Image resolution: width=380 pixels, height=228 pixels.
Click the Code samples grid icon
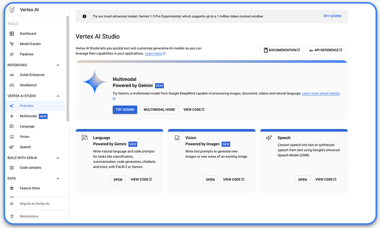(x=11, y=168)
